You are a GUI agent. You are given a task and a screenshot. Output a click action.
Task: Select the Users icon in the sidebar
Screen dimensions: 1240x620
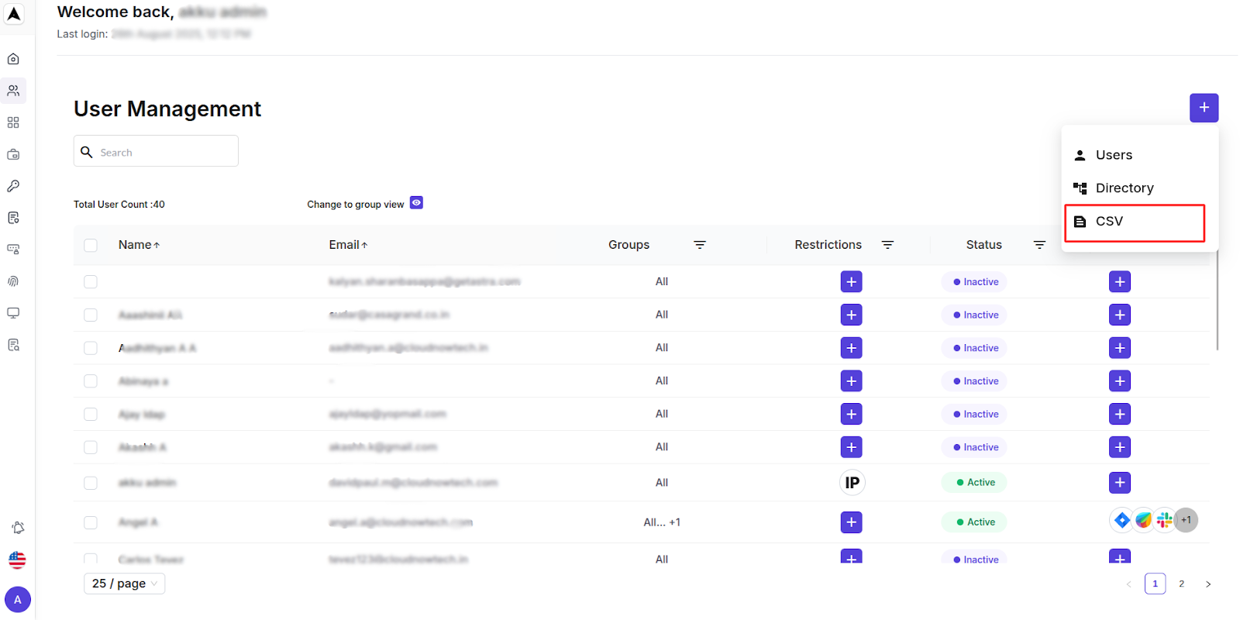point(13,91)
